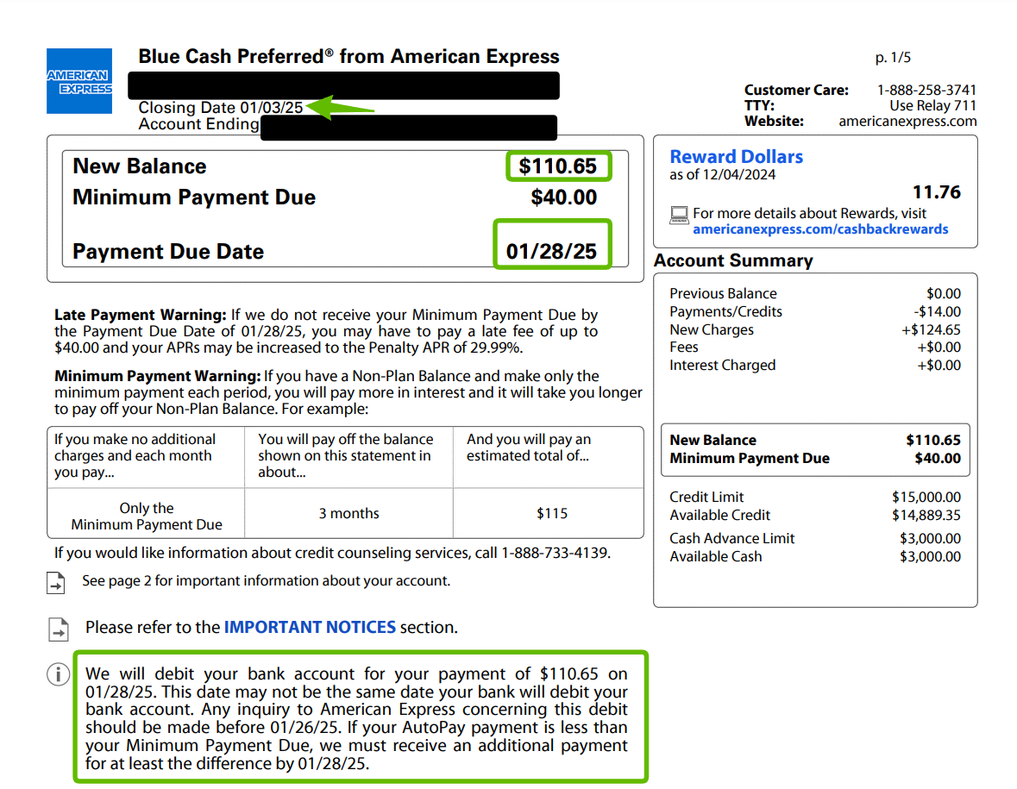Image resolution: width=1017 pixels, height=789 pixels.
Task: Click the Reward Dollars heading
Action: tap(736, 156)
